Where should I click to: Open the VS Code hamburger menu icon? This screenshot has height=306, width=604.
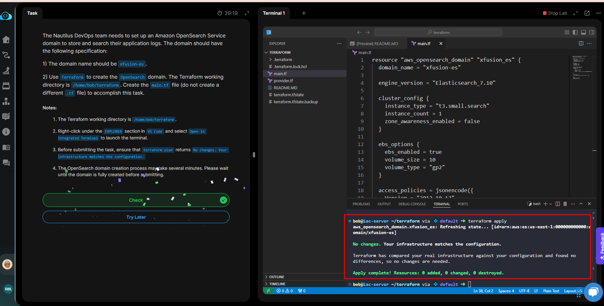(269, 32)
